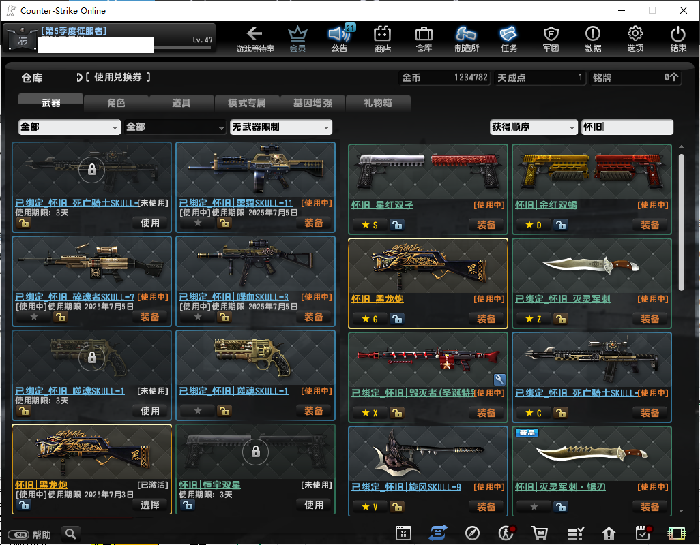The image size is (700, 545).
Task: Click the 金币 1234782 balance
Action: pos(445,78)
